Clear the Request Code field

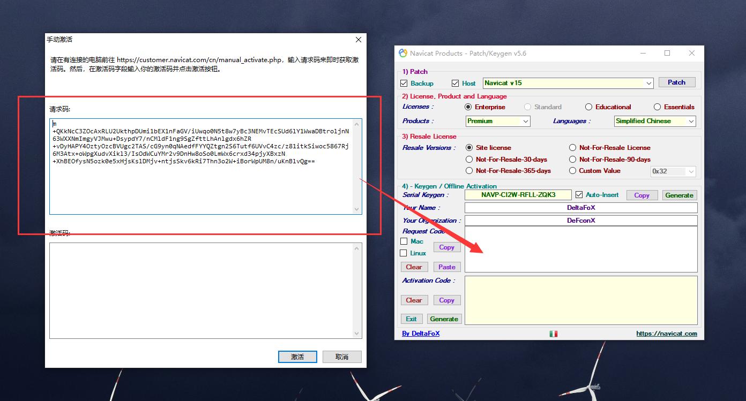click(414, 267)
